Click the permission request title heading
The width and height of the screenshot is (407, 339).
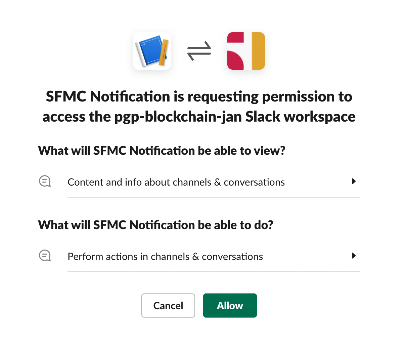pos(199,97)
